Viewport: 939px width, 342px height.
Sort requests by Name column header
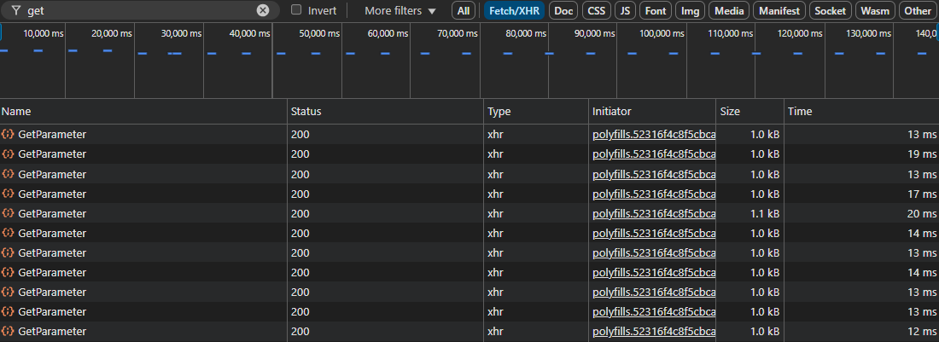click(16, 112)
